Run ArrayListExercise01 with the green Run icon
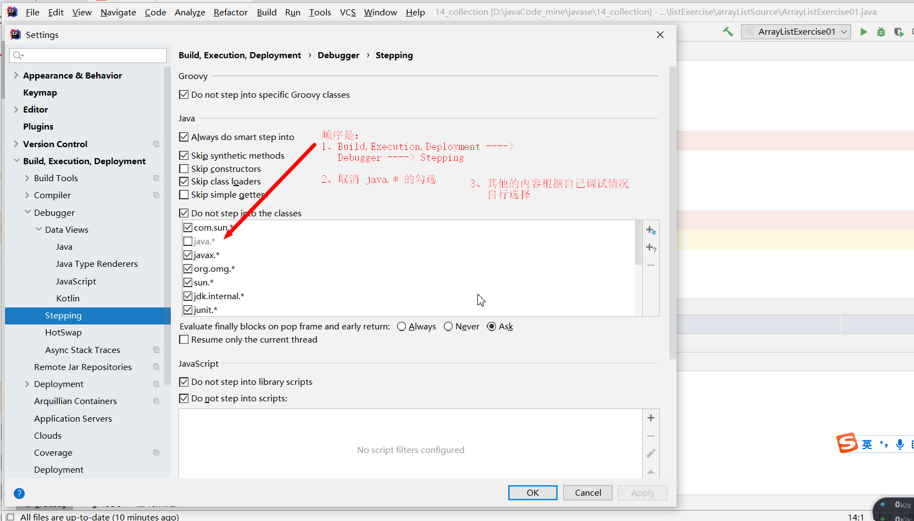Viewport: 914px width, 521px height. point(863,31)
